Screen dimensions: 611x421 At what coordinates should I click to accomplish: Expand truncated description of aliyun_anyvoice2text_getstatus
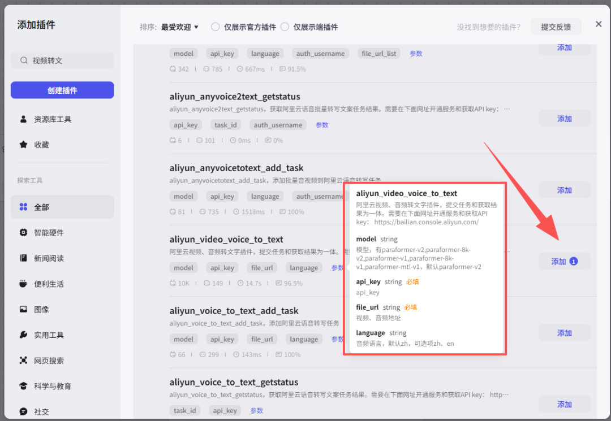[506, 109]
